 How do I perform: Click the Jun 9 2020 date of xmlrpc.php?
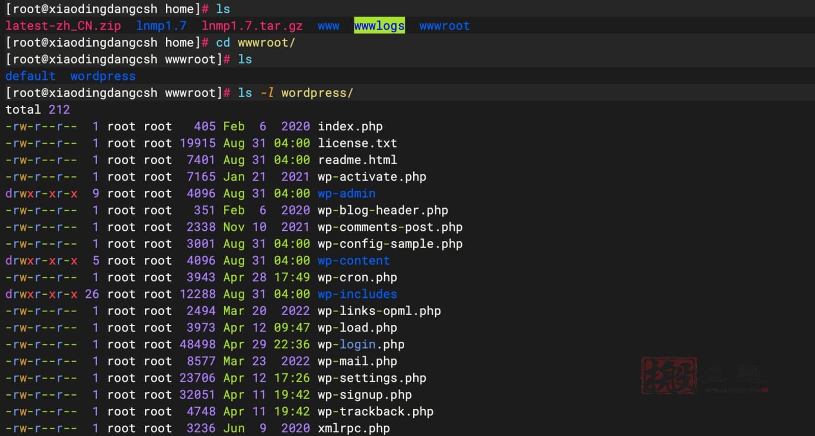pyautogui.click(x=266, y=428)
